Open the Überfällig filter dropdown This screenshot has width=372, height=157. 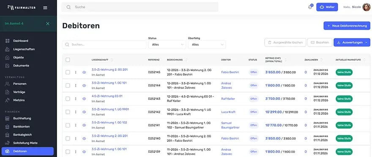point(207,44)
